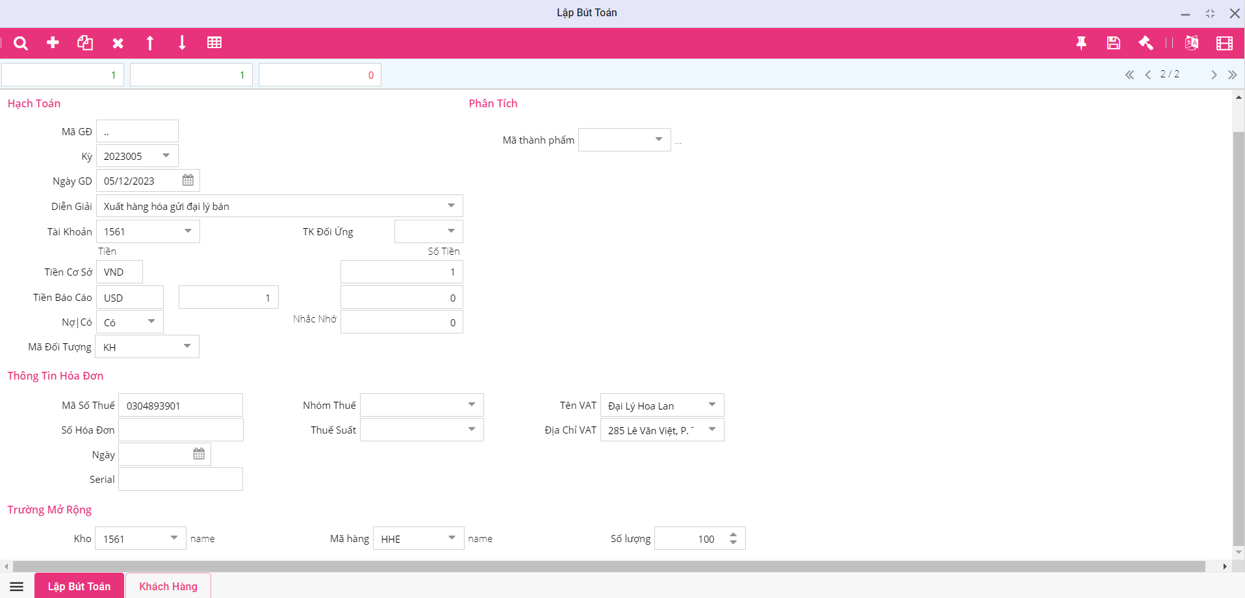Save the entry with floppy disk icon
This screenshot has height=598, width=1245.
tap(1113, 43)
